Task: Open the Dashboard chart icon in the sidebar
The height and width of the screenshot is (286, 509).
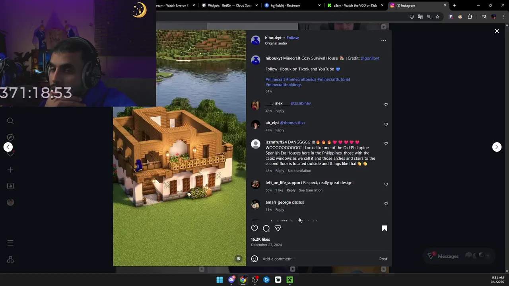Action: coord(10,186)
